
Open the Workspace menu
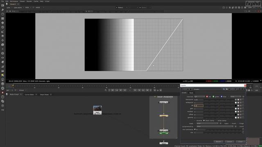coord(14,1)
